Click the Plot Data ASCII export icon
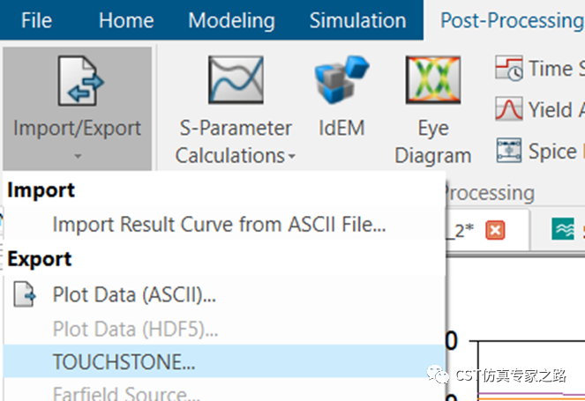Image resolution: width=585 pixels, height=401 pixels. pyautogui.click(x=25, y=294)
